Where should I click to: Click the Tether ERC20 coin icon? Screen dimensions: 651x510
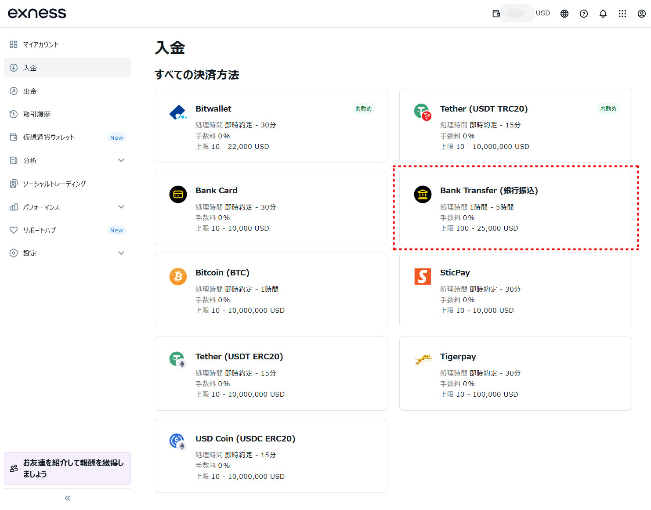click(178, 360)
